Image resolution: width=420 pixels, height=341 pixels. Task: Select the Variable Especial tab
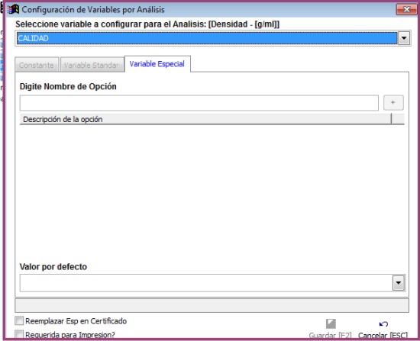[x=157, y=64]
